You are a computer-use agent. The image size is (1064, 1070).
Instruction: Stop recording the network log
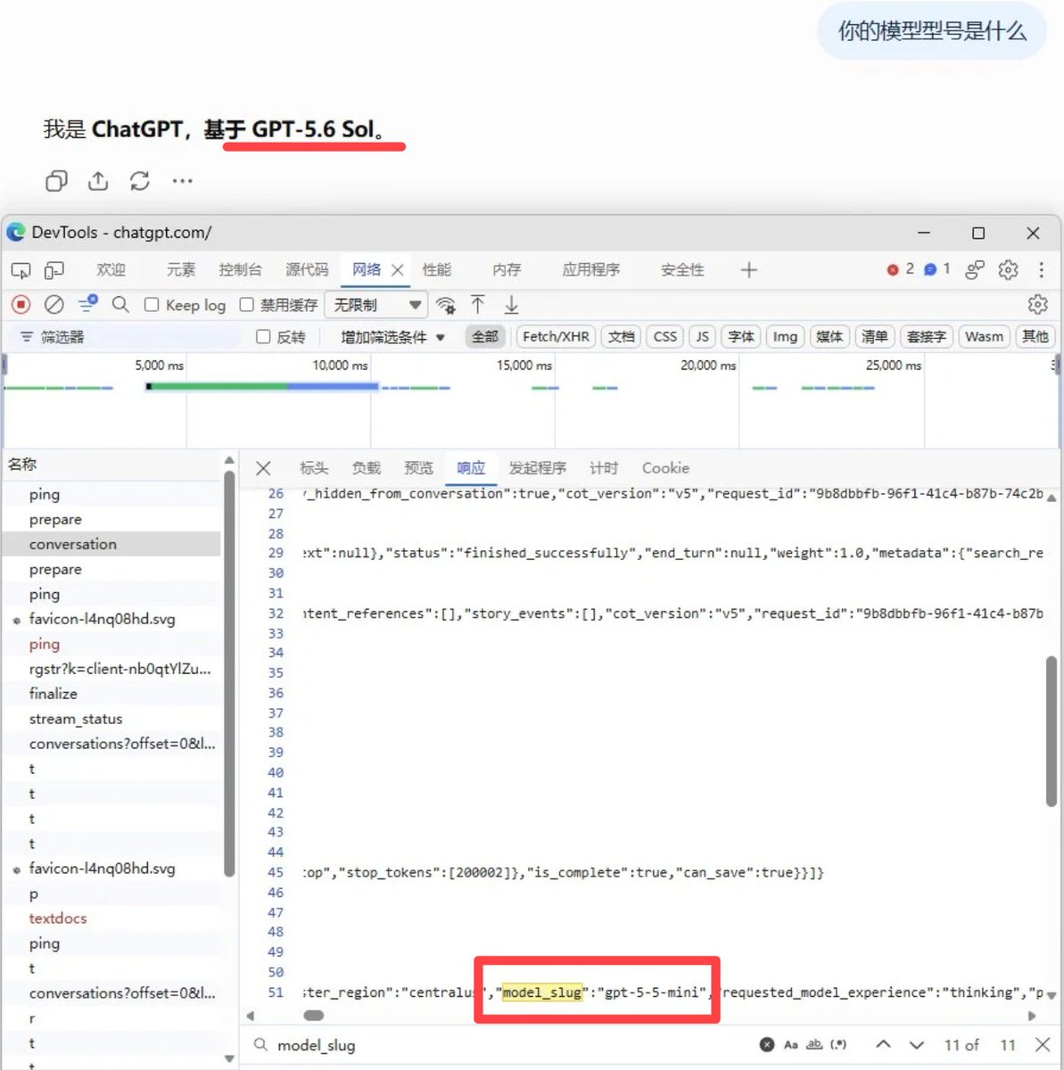point(21,305)
